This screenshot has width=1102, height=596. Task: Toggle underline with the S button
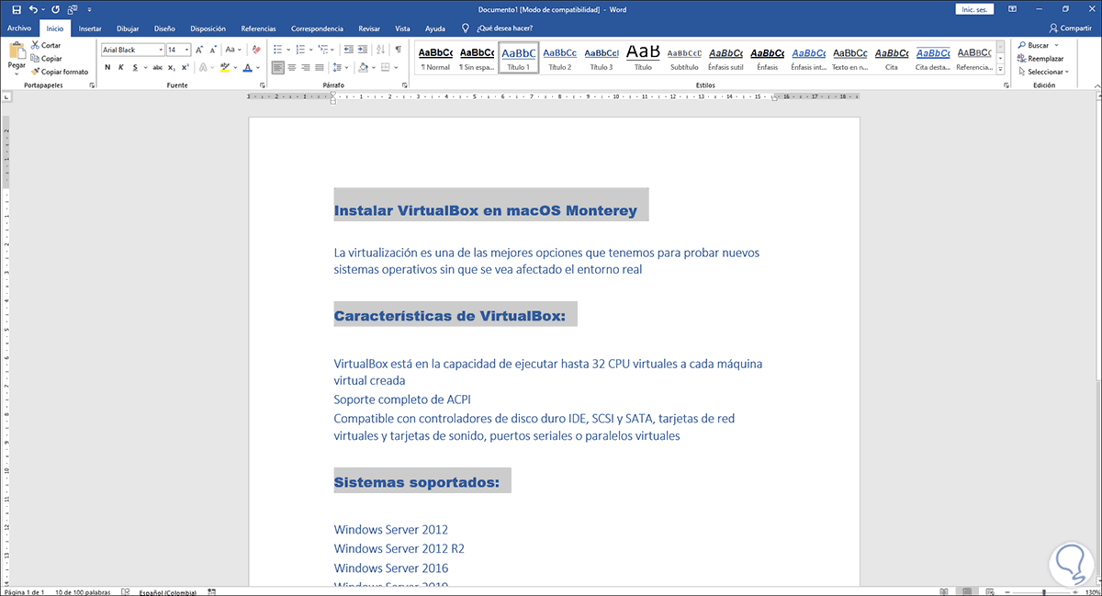click(134, 68)
